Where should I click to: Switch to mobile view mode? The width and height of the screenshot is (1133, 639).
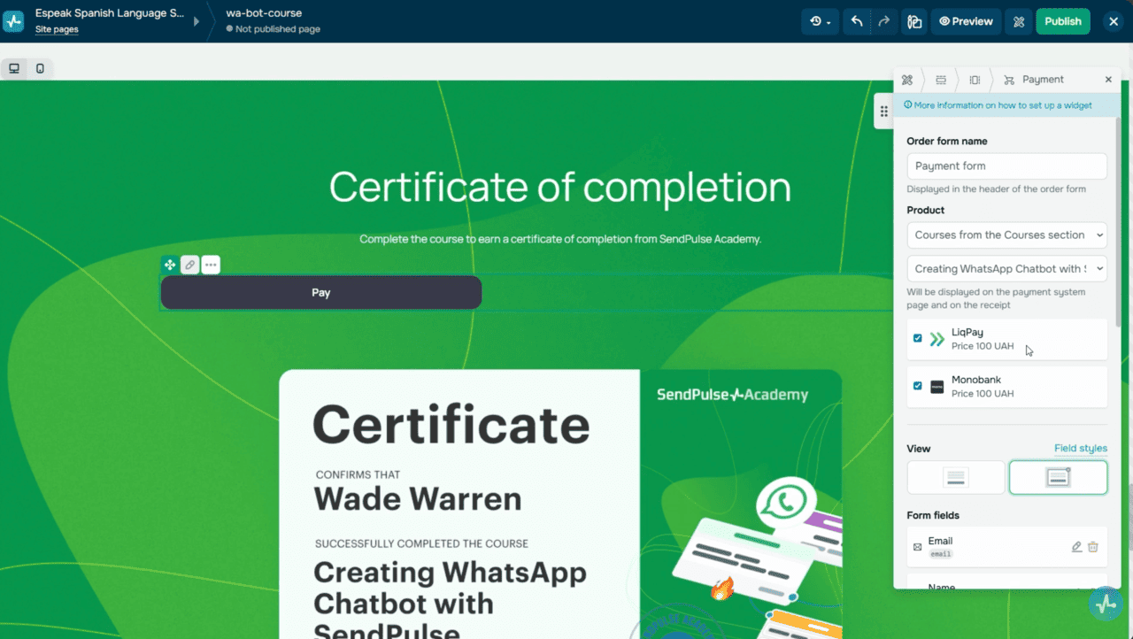coord(40,68)
